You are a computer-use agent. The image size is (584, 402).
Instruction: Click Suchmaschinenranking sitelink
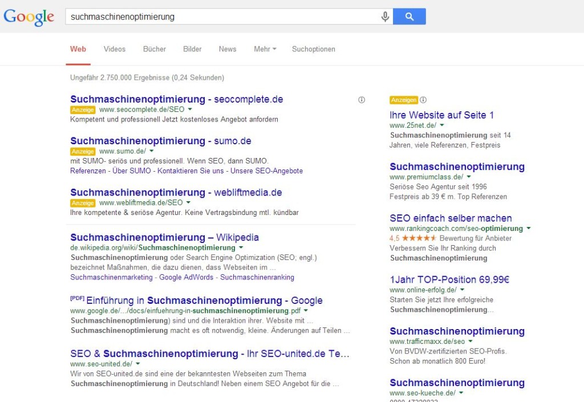pos(257,277)
